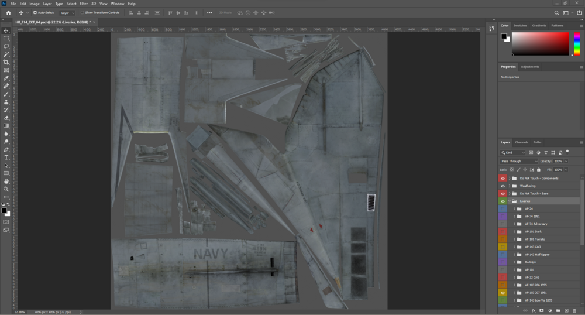Viewport: 585px width, 315px height.
Task: Select the Horizontal Type tool
Action: 6,158
